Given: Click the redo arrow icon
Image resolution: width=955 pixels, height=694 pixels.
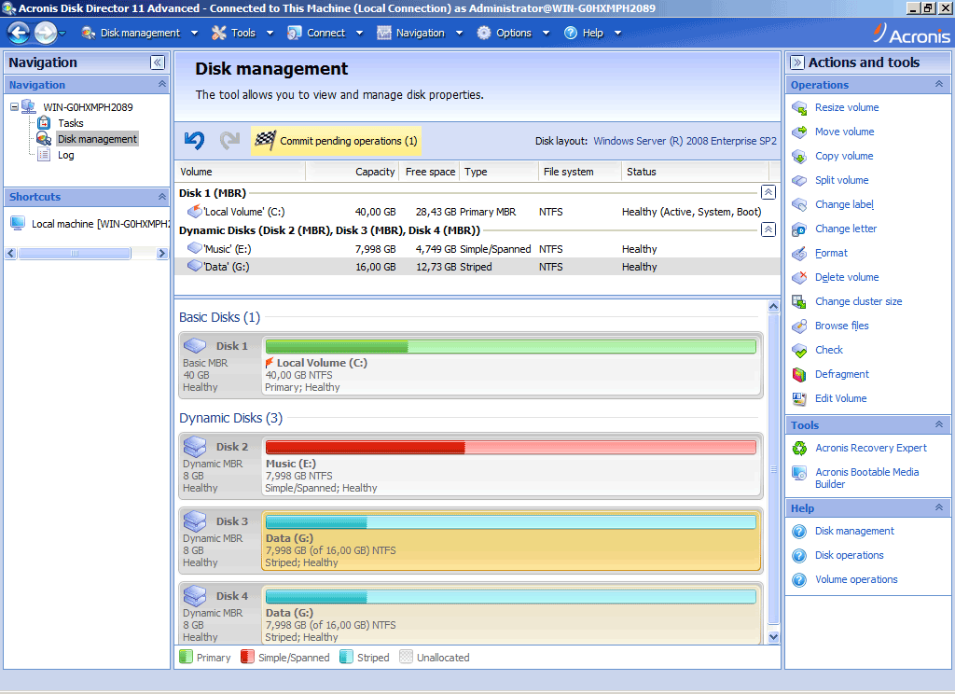Looking at the screenshot, I should point(229,141).
